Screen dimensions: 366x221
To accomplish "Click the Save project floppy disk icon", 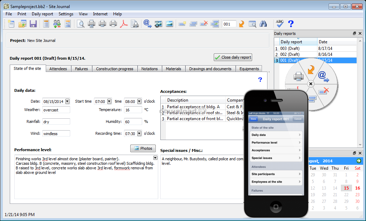I will pyautogui.click(x=33, y=24).
